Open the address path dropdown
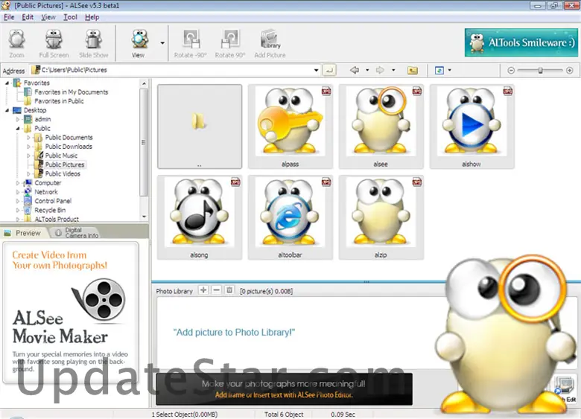 [317, 70]
